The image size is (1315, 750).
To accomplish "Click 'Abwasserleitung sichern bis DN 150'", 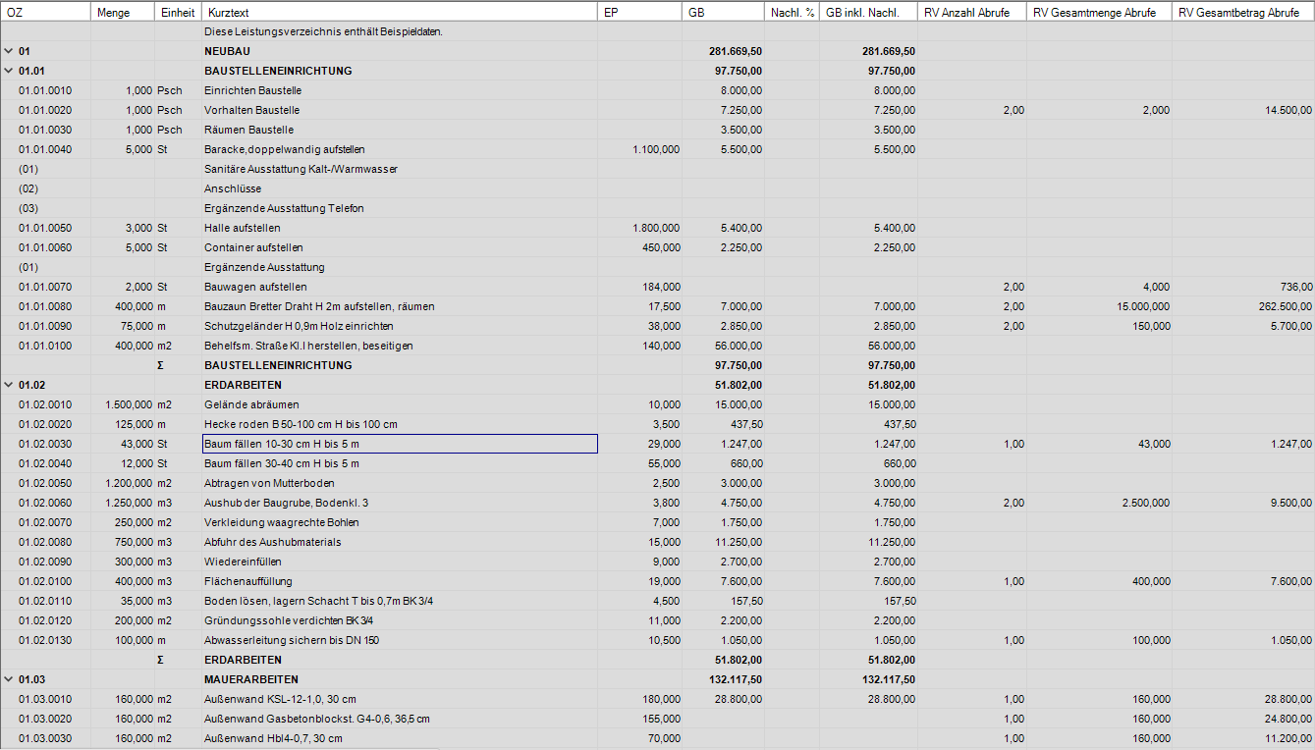I will tap(292, 640).
